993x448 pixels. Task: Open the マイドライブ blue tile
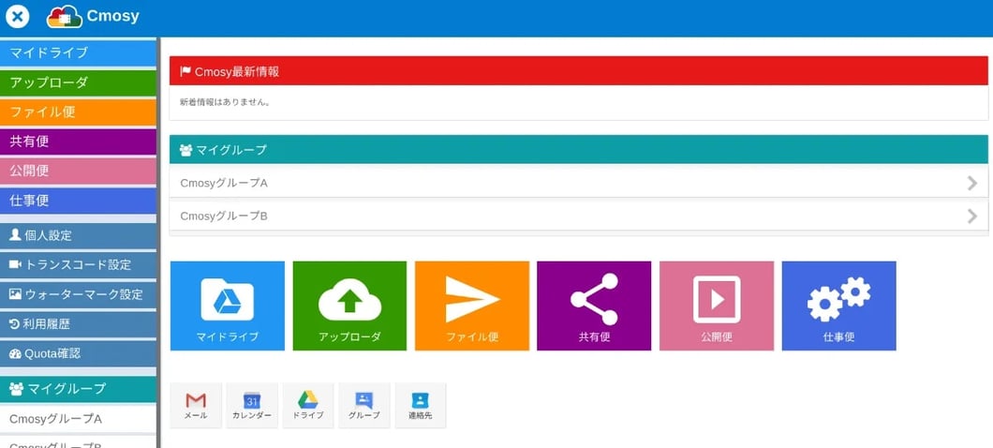228,306
